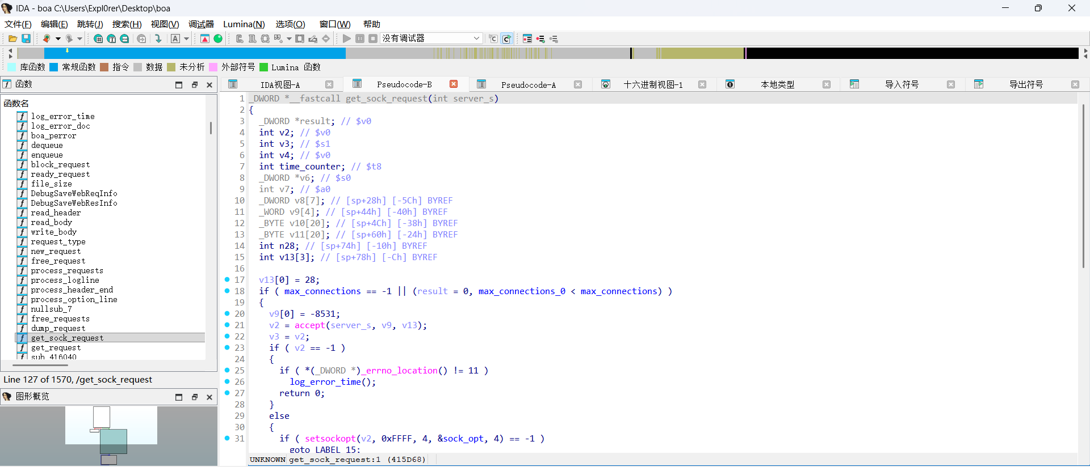Click the accept call on line 21
The width and height of the screenshot is (1090, 467).
(309, 325)
